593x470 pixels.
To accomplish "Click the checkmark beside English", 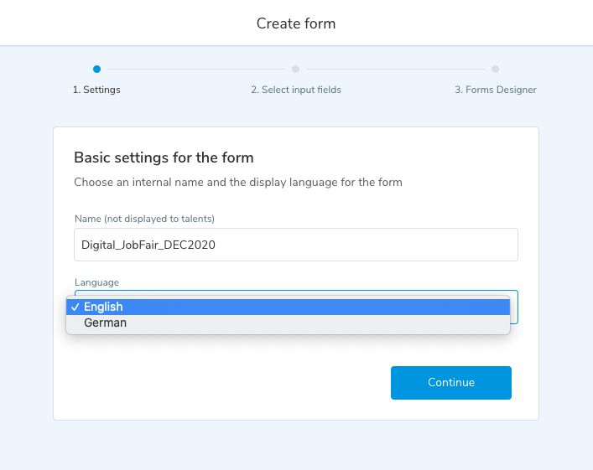I will [x=75, y=307].
